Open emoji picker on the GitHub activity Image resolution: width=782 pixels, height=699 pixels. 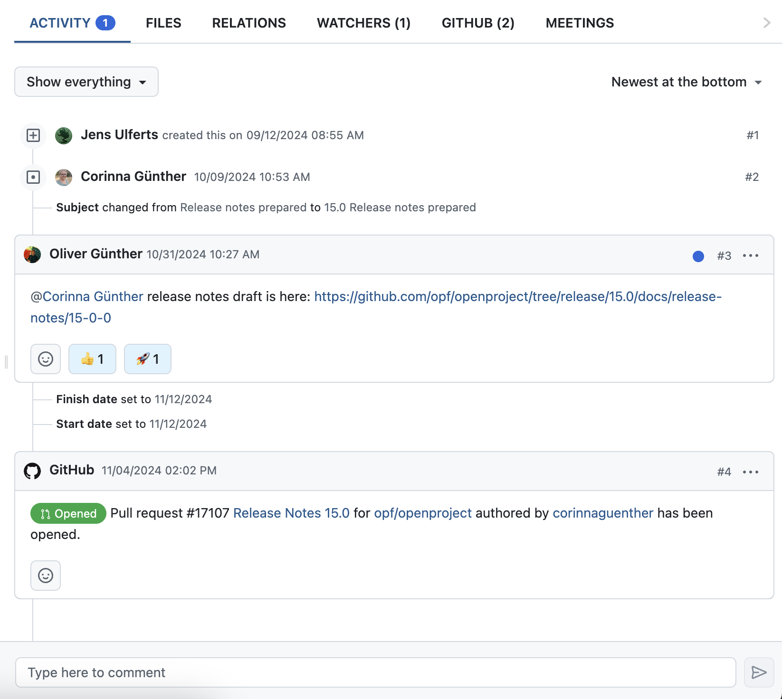tap(45, 576)
